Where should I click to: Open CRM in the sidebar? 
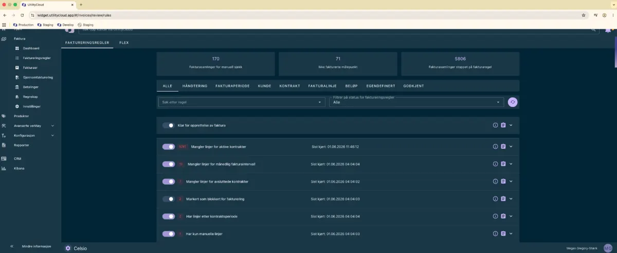point(17,159)
